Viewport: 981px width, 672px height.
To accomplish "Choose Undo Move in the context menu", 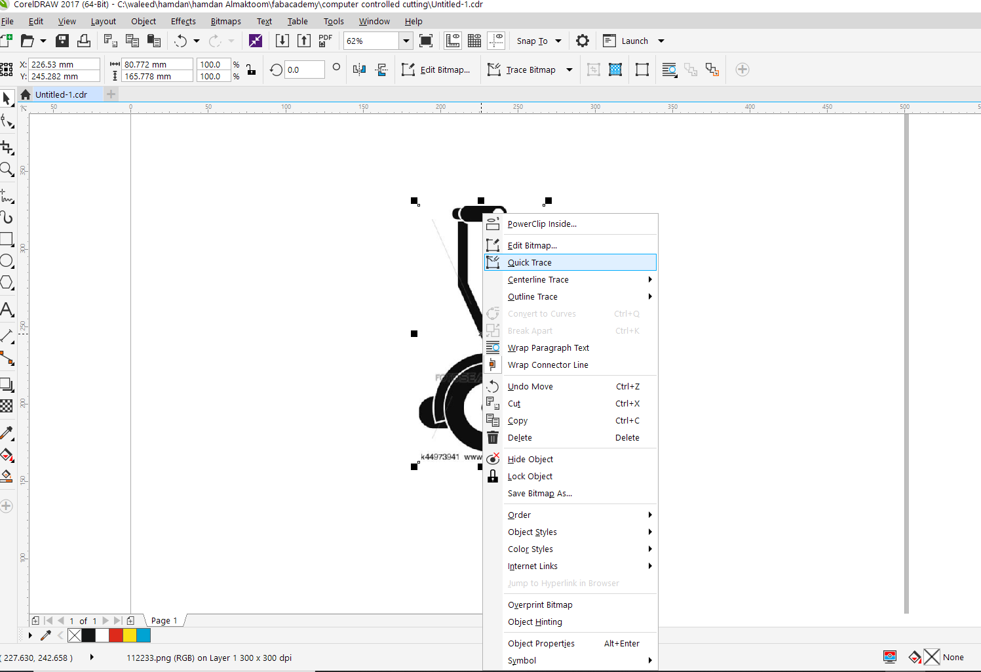I will 570,387.
